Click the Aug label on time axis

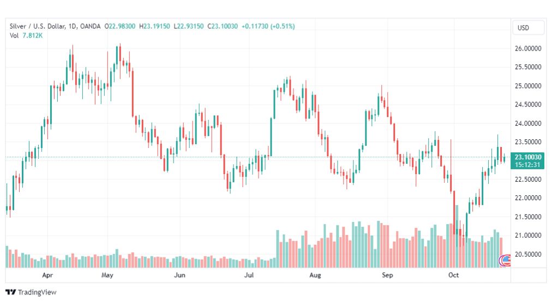315,275
